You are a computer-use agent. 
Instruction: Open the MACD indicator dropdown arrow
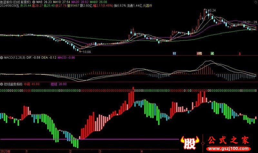click(x=2, y=58)
